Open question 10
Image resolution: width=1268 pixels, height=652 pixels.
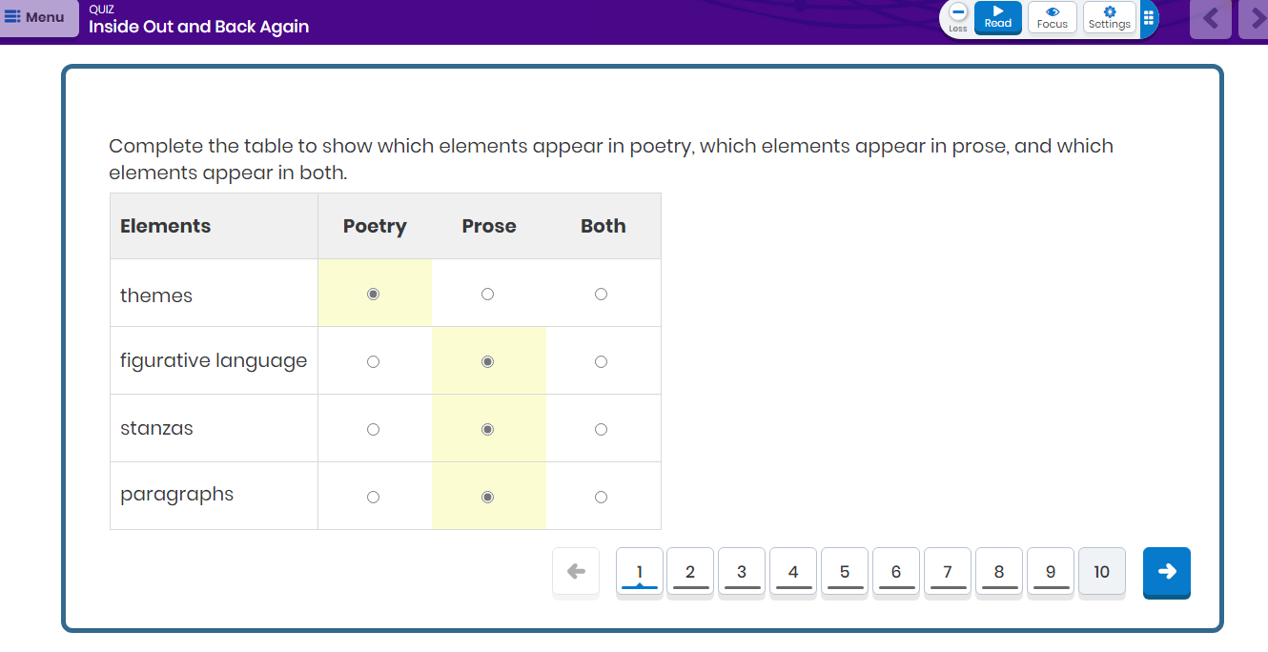[x=1101, y=572]
